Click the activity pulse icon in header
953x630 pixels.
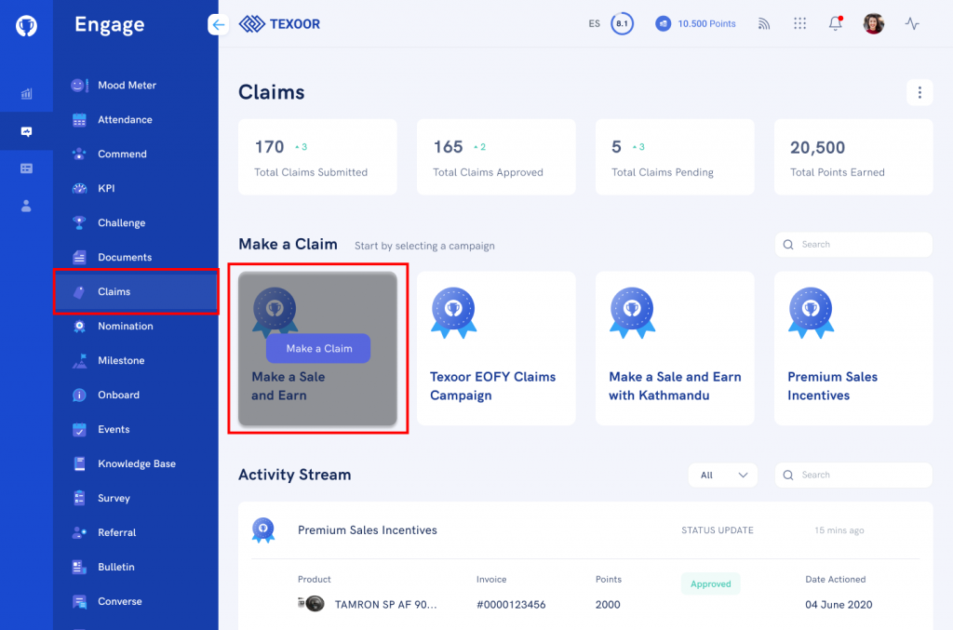click(x=912, y=23)
